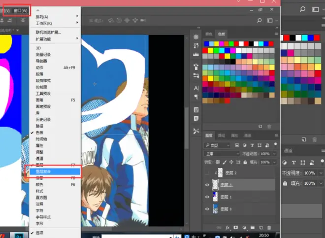This screenshot has height=238, width=325.
Task: Open character panel A| icon in dock
Action: click(x=196, y=88)
